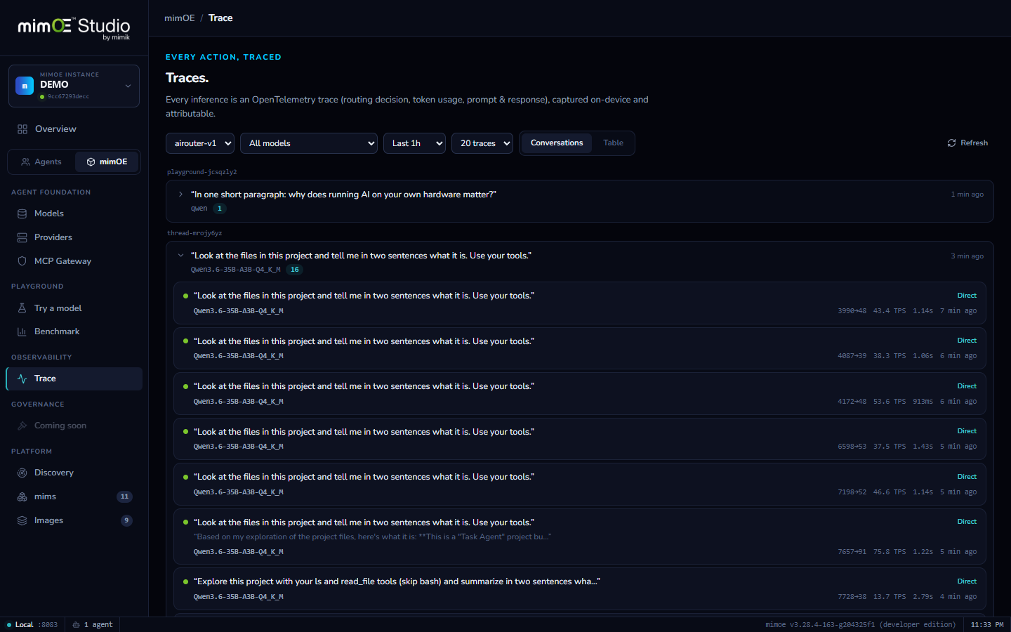
Task: Open the mims page
Action: point(74,496)
